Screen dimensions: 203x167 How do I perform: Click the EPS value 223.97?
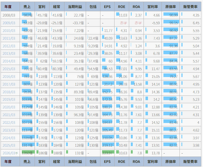pos(107,153)
